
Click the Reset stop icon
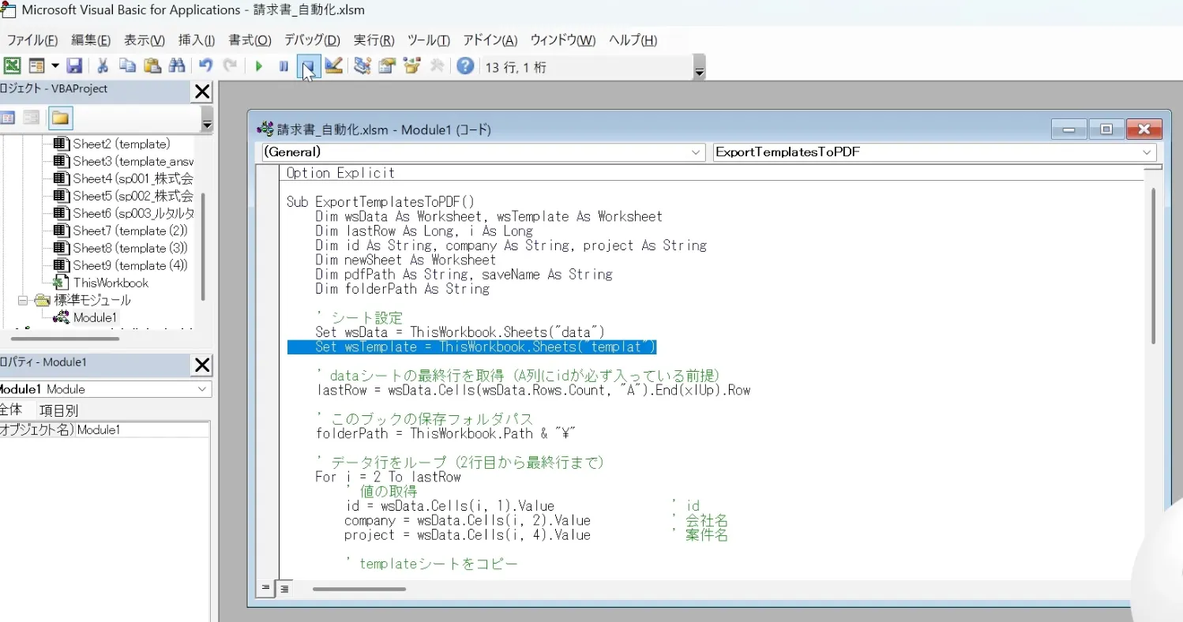[309, 66]
